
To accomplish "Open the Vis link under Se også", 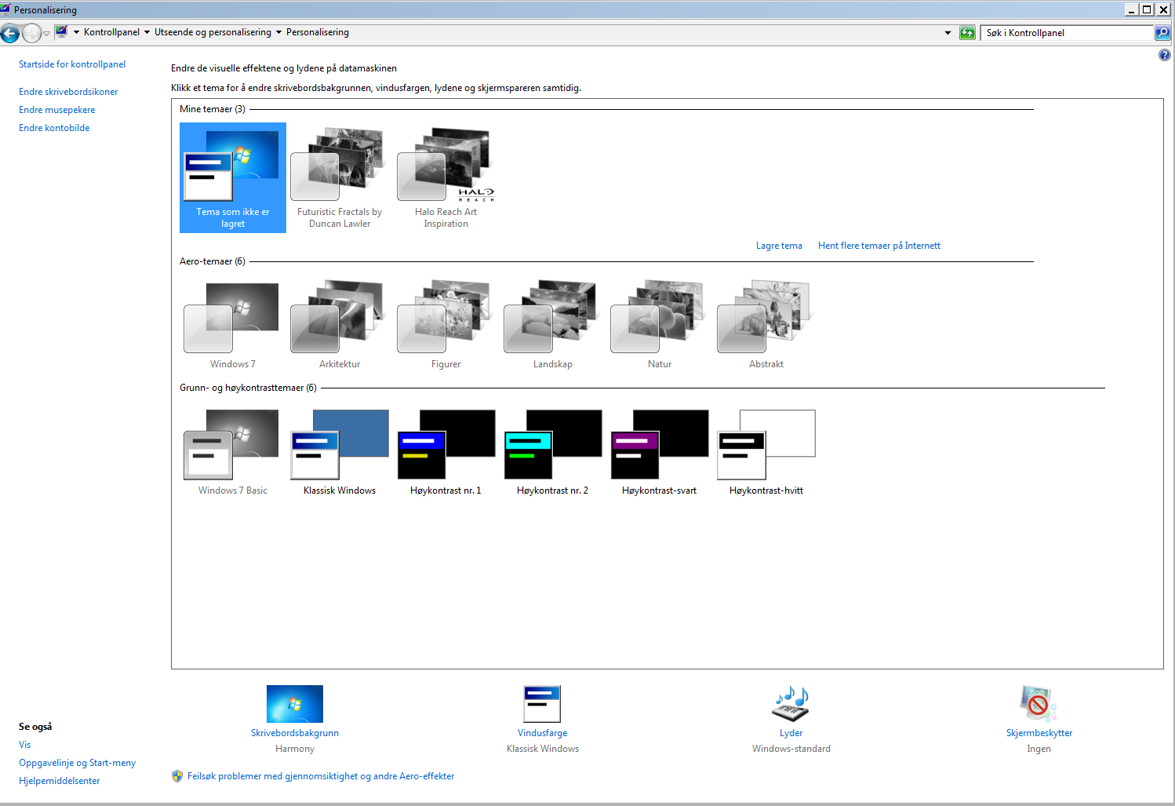I will pyautogui.click(x=25, y=745).
